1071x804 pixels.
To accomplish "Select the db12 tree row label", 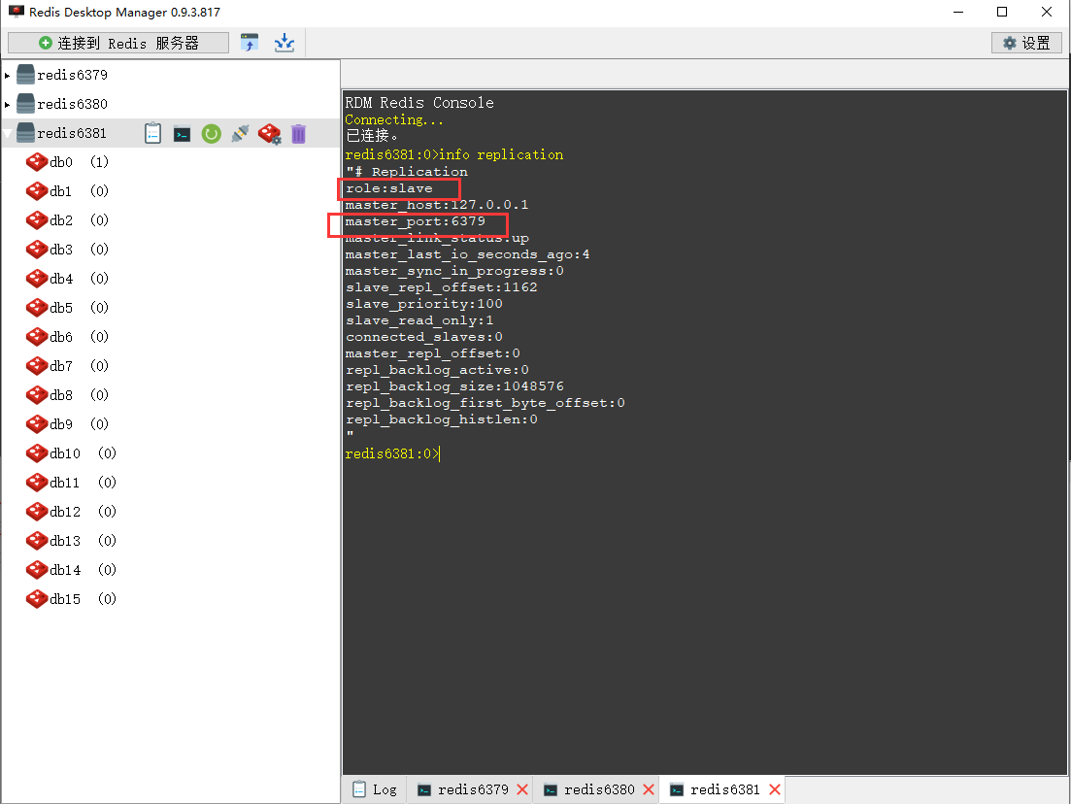I will click(x=65, y=512).
